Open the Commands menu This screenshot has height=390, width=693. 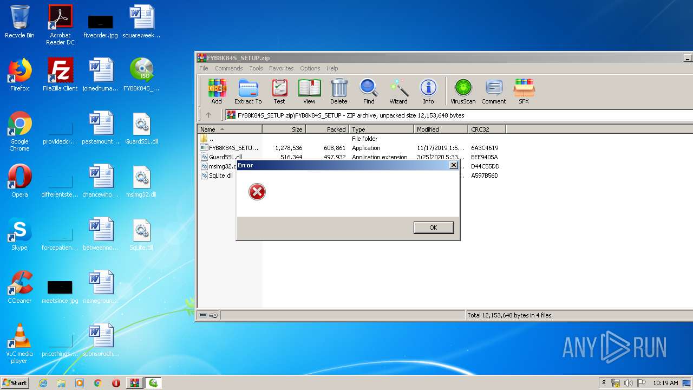[228, 68]
